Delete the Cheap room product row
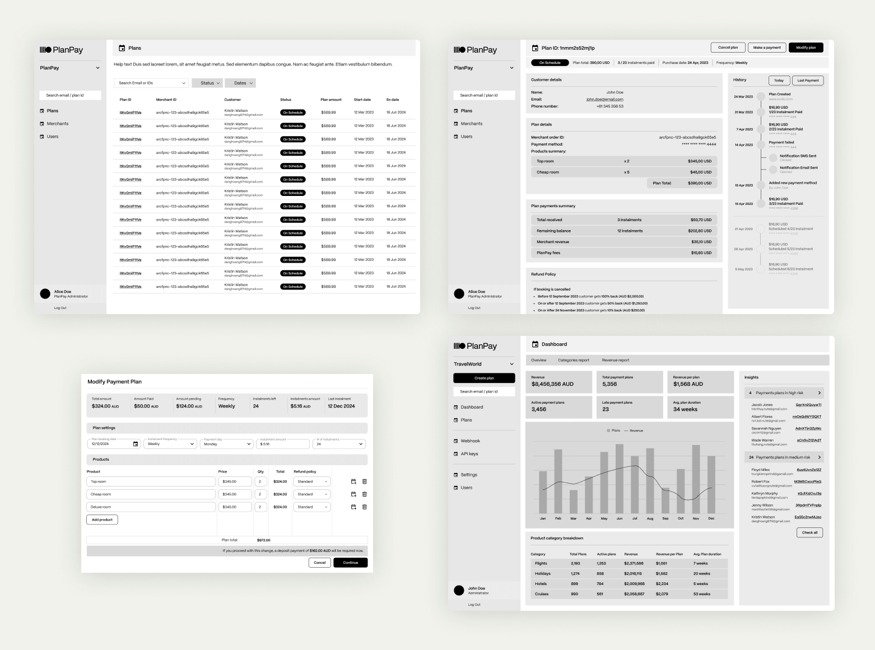Viewport: 875px width, 650px height. pyautogui.click(x=364, y=494)
